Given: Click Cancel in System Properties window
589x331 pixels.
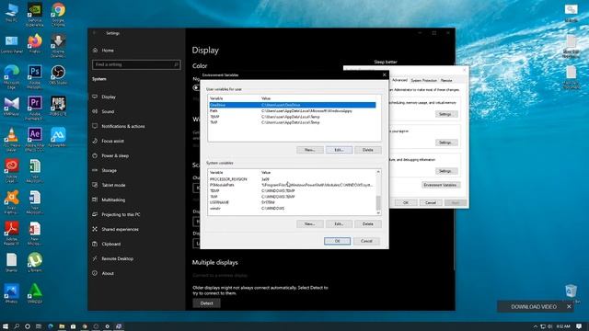Looking at the screenshot, I should (431, 202).
